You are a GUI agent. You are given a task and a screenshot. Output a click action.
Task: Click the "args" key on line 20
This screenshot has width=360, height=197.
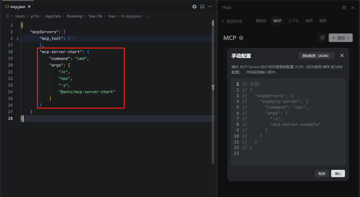56,65
